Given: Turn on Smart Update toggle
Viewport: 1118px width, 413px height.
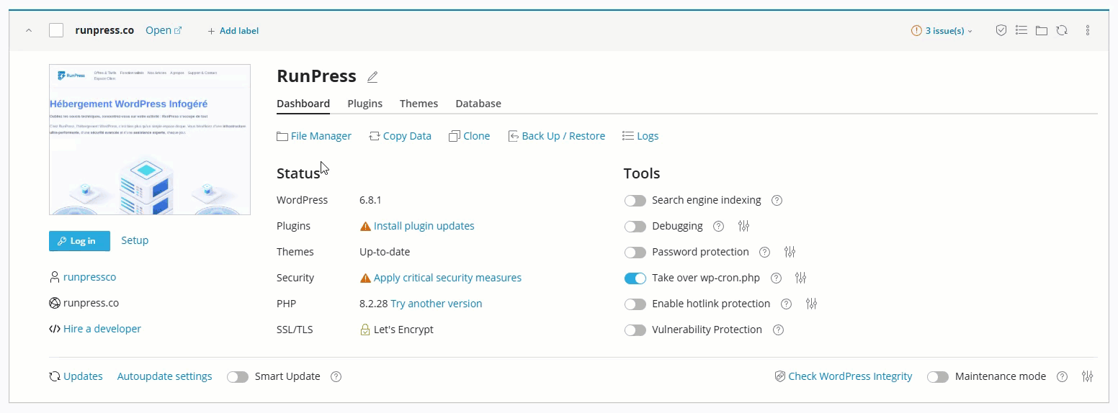Looking at the screenshot, I should [x=237, y=376].
